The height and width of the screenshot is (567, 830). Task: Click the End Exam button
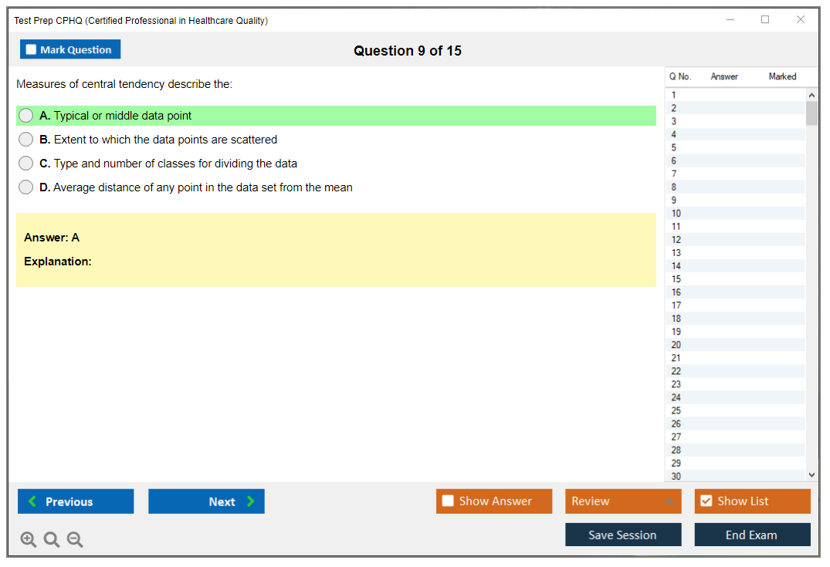(x=751, y=535)
